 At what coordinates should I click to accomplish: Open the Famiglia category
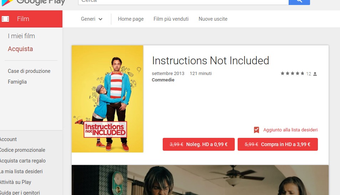pyautogui.click(x=17, y=82)
